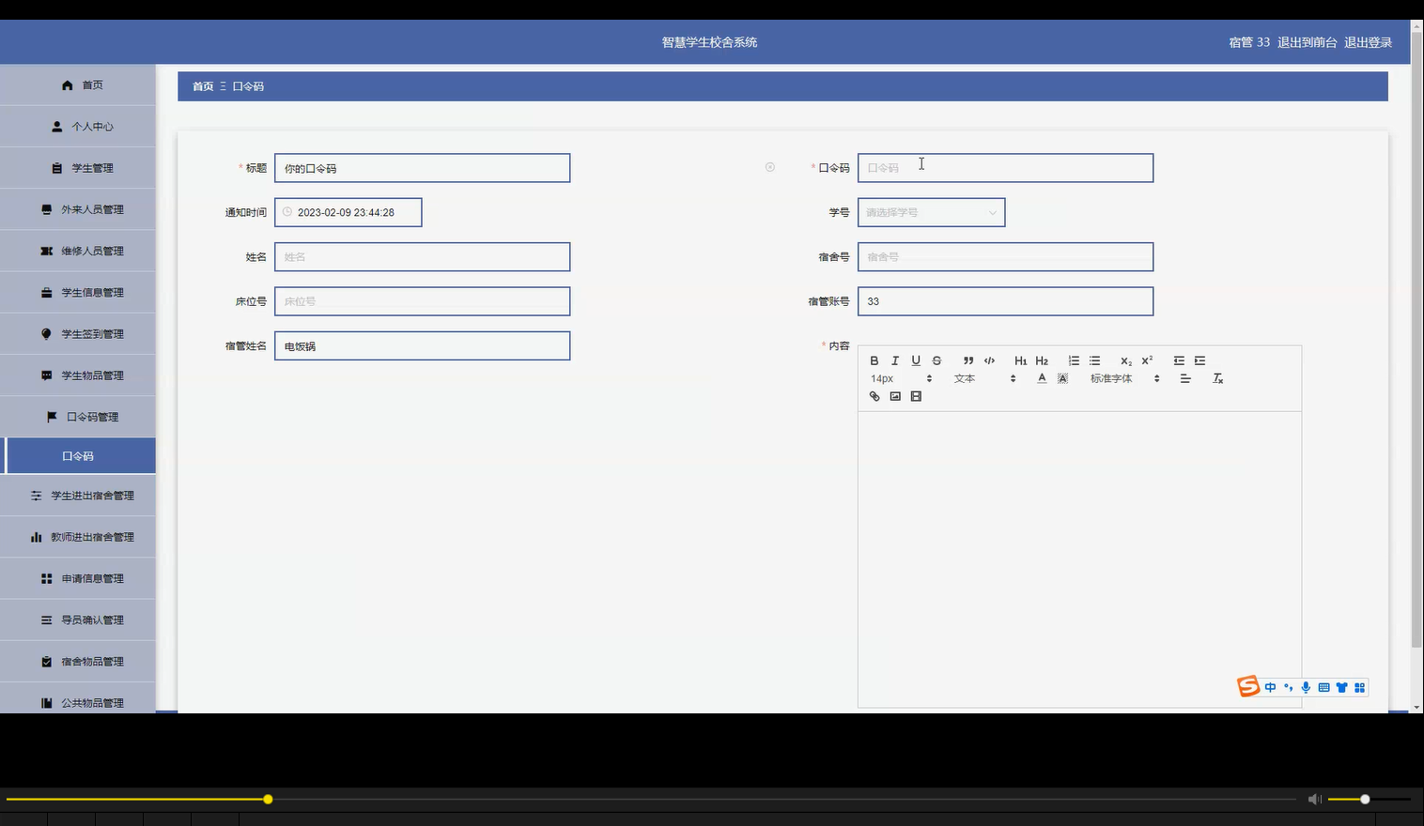Focus the 口令码 input field
The width and height of the screenshot is (1424, 826).
1005,168
